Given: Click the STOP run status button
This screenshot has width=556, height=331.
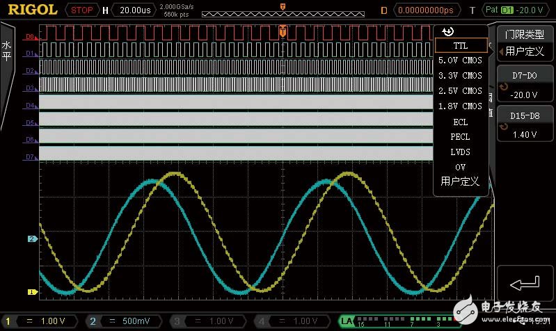Looking at the screenshot, I should (x=82, y=10).
